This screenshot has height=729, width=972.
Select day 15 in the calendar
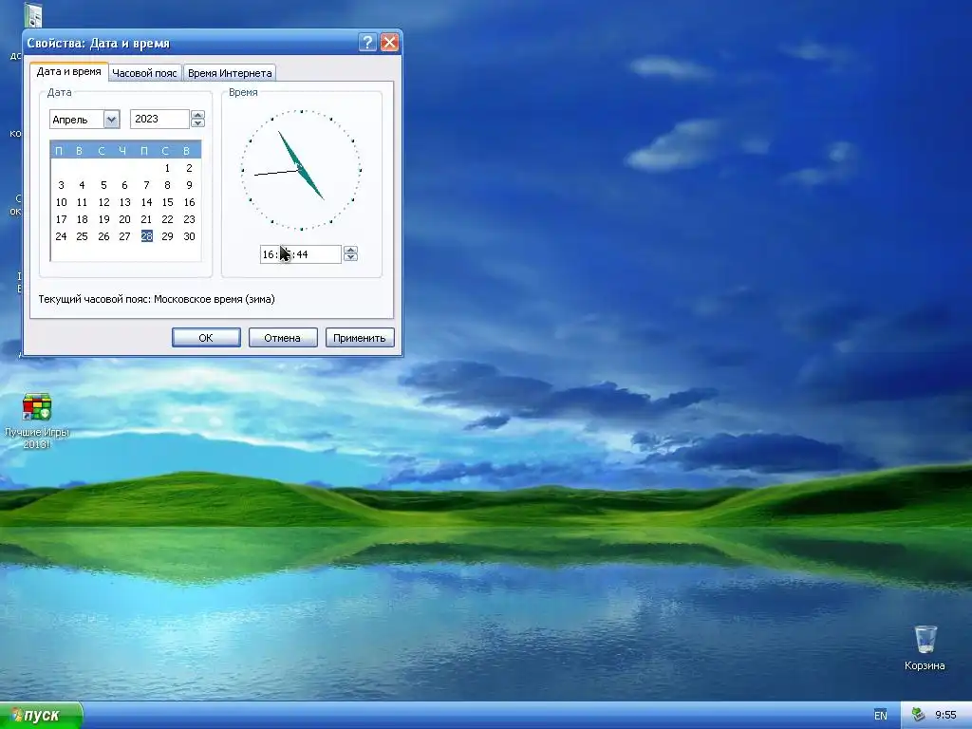[167, 202]
